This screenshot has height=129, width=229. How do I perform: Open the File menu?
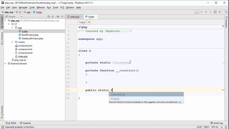(3, 8)
